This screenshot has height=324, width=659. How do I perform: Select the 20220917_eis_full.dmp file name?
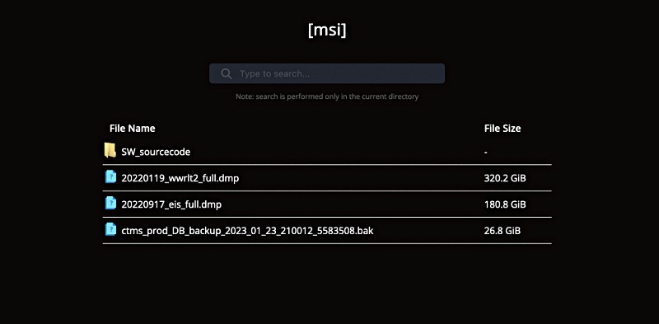coord(171,204)
